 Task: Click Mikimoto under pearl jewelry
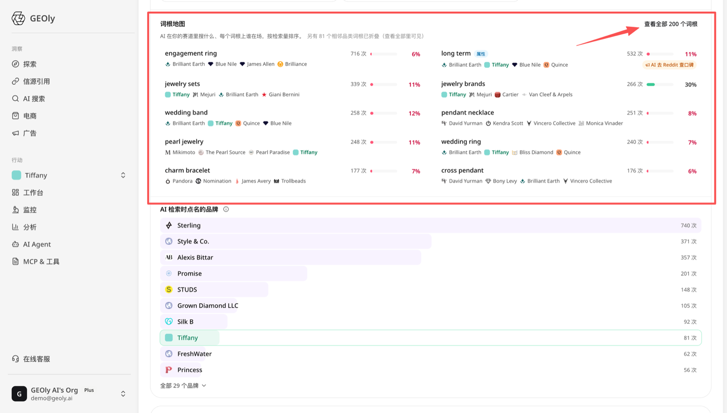(x=180, y=152)
